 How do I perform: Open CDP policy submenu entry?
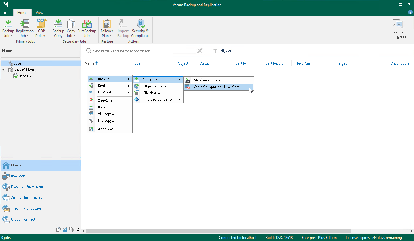coord(110,92)
